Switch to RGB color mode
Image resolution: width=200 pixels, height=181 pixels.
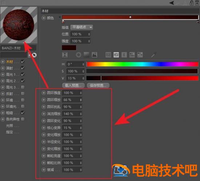108,55
